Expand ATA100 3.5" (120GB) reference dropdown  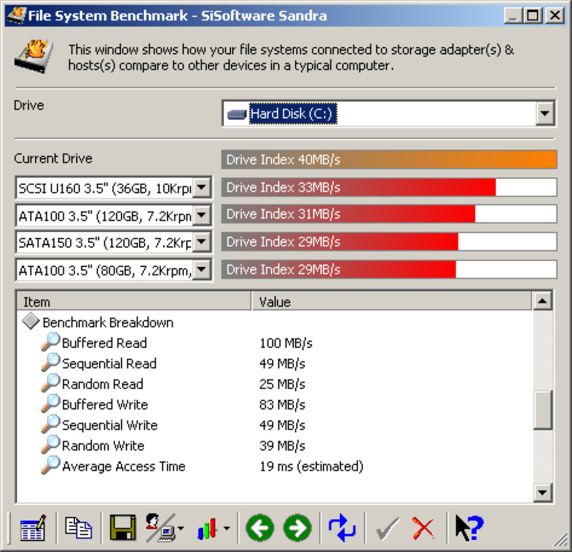pyautogui.click(x=202, y=215)
